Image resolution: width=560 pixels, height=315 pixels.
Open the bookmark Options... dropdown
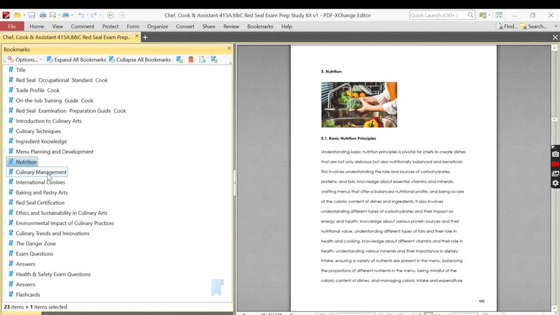pyautogui.click(x=24, y=59)
